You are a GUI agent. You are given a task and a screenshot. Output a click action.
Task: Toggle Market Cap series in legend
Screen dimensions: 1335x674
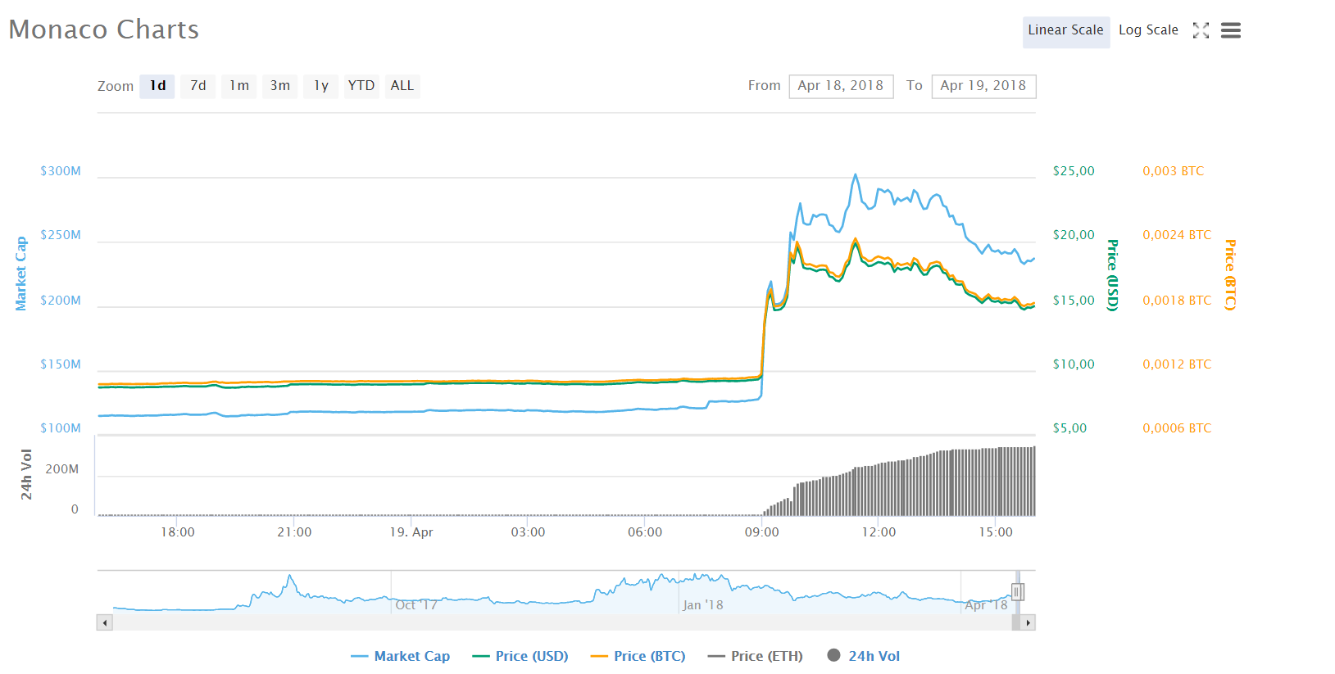pyautogui.click(x=400, y=656)
